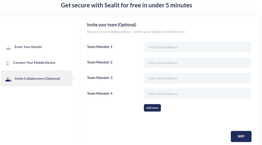The image size is (262, 145).
Task: Go to Connect Your Mobile Device step
Action: tap(34, 62)
